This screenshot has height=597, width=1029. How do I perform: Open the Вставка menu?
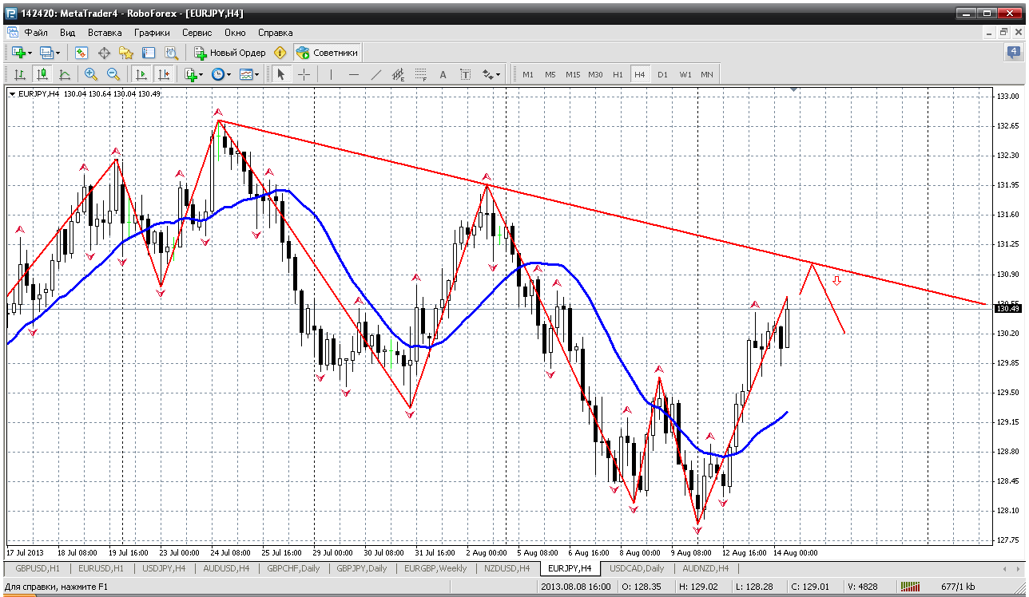click(x=105, y=33)
